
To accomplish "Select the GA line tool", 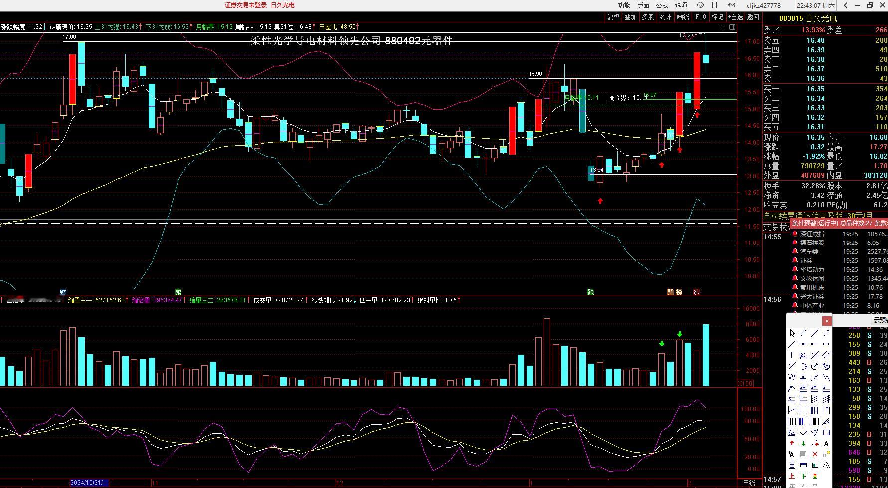I will [x=815, y=388].
